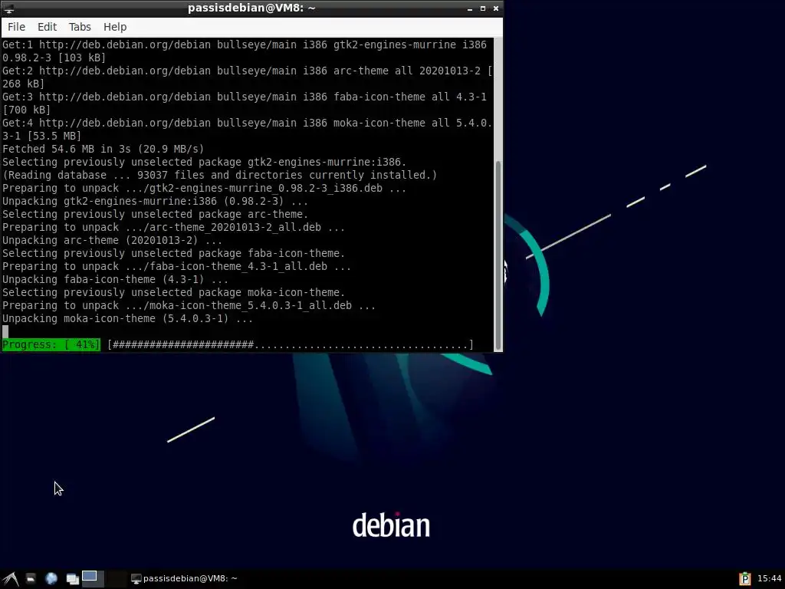Click 'Get:4' moka-icon-theme download line

point(248,129)
